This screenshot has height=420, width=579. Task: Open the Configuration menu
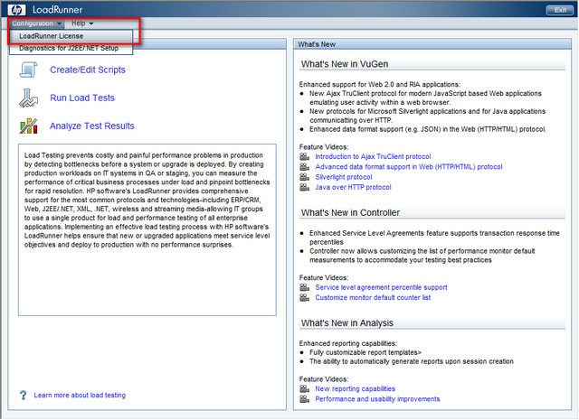click(36, 23)
